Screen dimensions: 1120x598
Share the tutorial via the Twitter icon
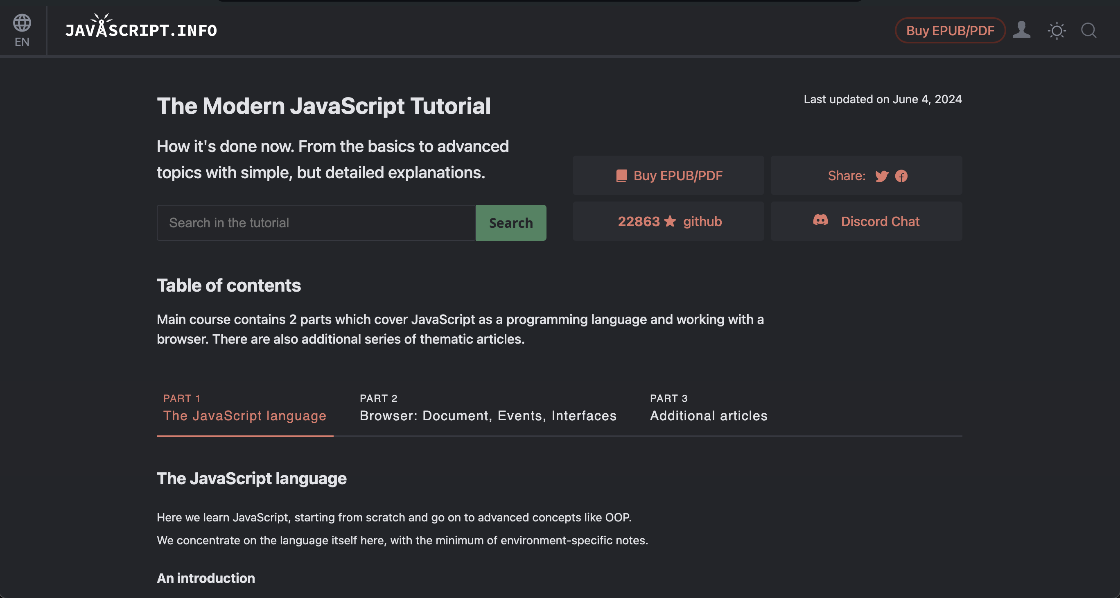tap(882, 176)
